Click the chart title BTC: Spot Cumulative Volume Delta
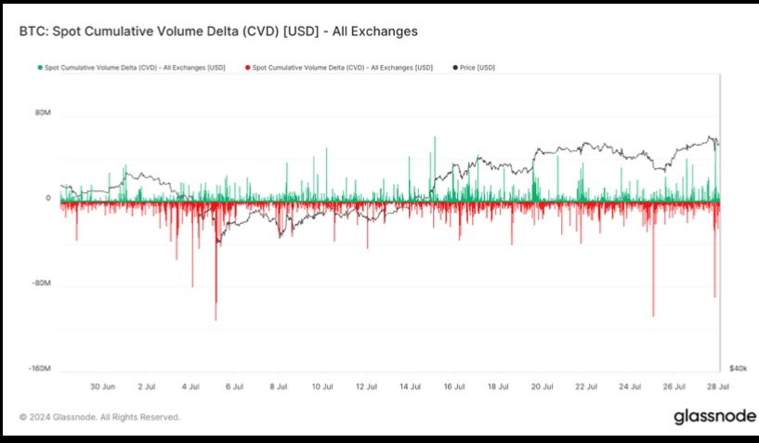 (x=218, y=32)
